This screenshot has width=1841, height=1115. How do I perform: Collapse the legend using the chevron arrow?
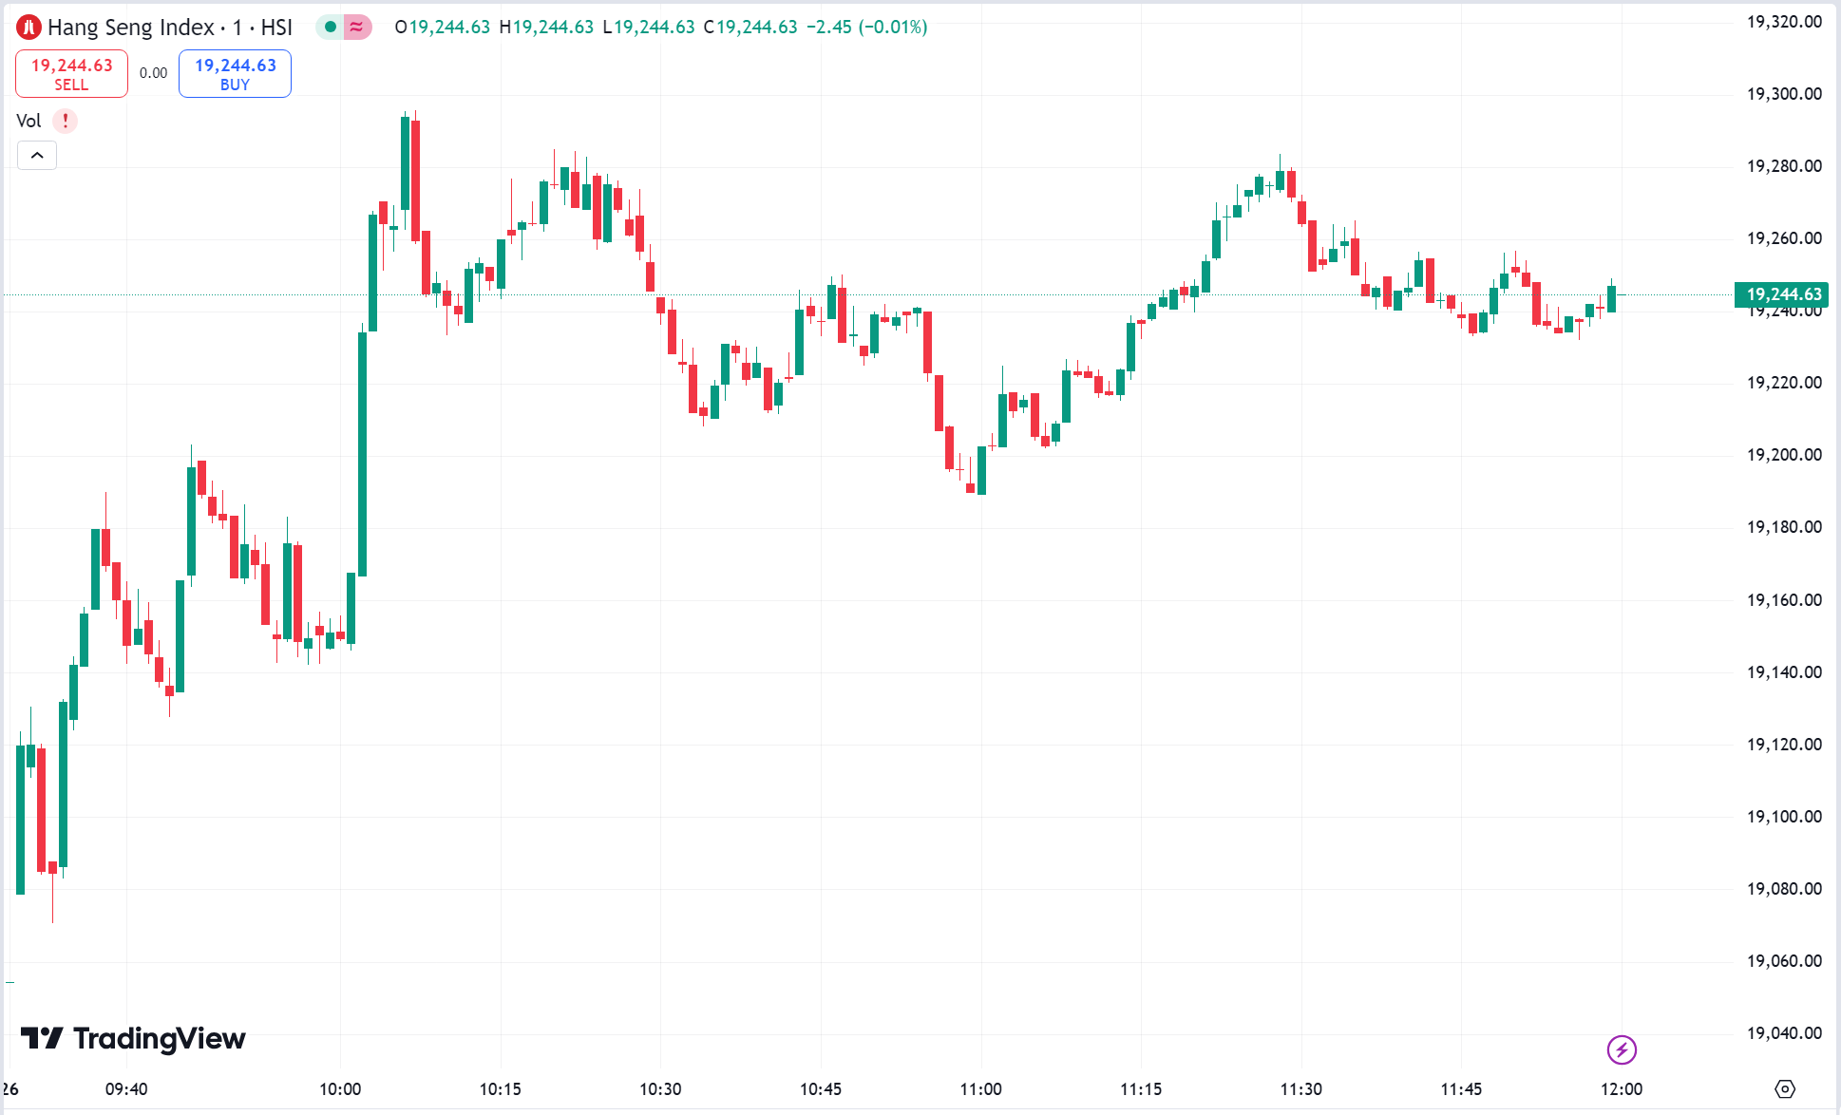pyautogui.click(x=36, y=155)
